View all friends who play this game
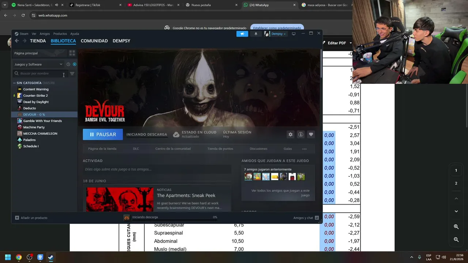 [x=280, y=193]
